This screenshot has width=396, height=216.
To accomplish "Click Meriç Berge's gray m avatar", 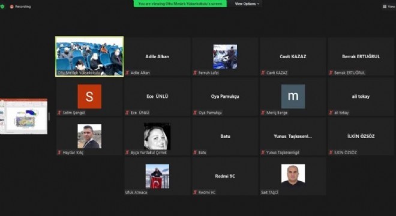I will 293,97.
